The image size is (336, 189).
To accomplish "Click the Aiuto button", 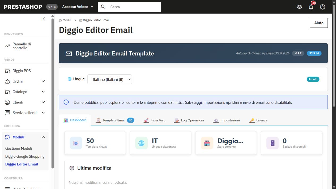I will [319, 23].
